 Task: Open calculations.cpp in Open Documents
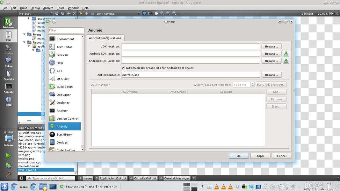(30, 132)
